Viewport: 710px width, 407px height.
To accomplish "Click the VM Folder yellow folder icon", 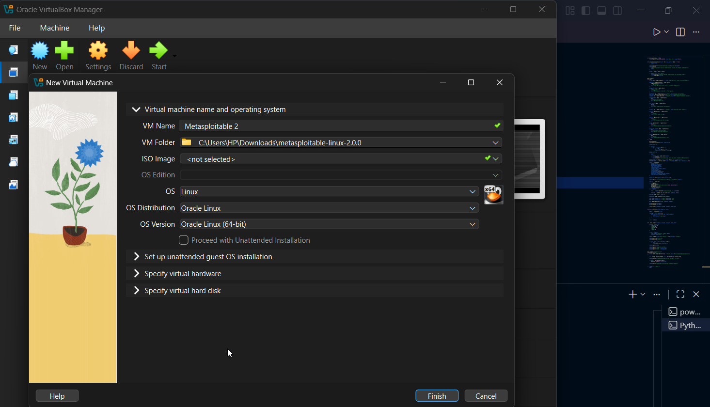I will click(187, 142).
